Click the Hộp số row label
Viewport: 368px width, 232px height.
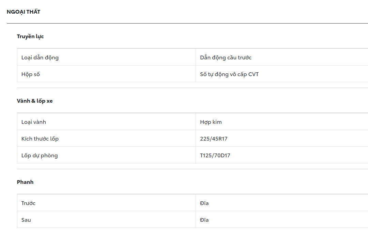tap(31, 74)
